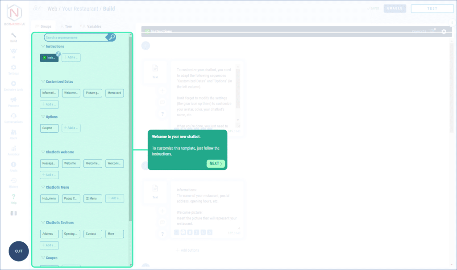Viewport: 457px width, 270px height.
Task: Collapse the Chatbot's welcome group
Action: coord(43,152)
